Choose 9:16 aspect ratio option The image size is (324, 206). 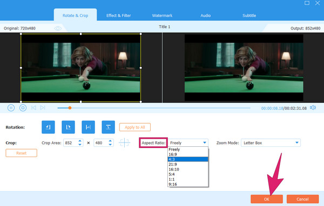coord(188,184)
